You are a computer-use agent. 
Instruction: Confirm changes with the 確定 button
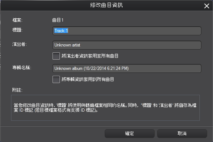pyautogui.click(x=130, y=134)
